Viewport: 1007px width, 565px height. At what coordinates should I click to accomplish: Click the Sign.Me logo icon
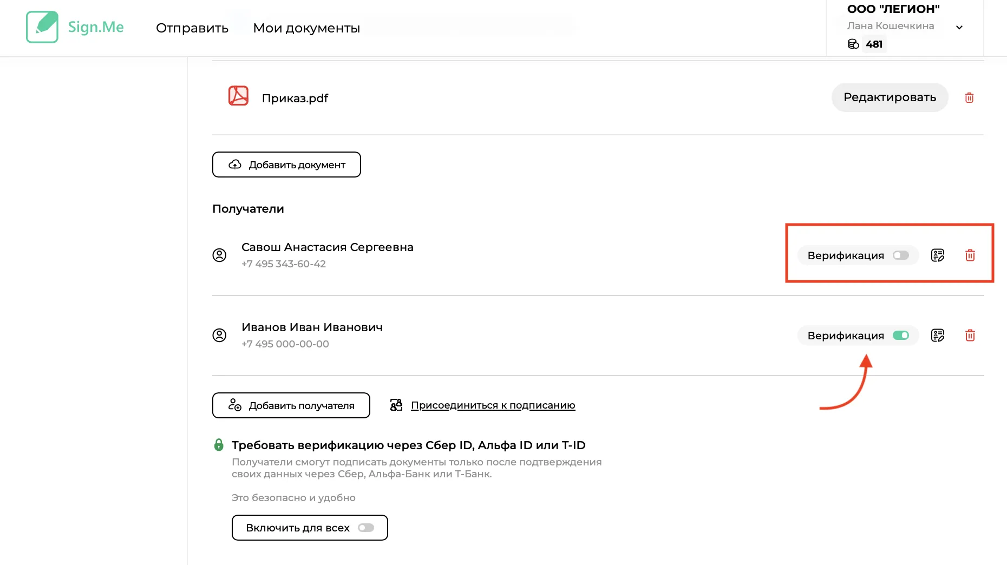tap(42, 27)
